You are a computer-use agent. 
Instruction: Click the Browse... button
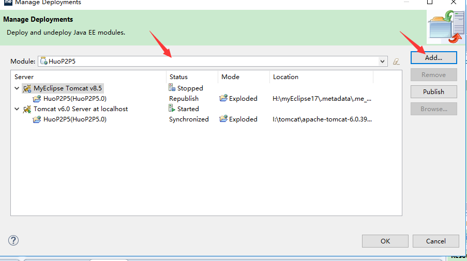tap(433, 109)
